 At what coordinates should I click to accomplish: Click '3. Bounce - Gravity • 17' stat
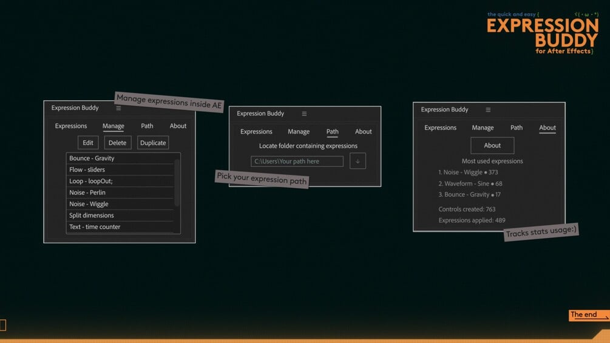point(469,194)
